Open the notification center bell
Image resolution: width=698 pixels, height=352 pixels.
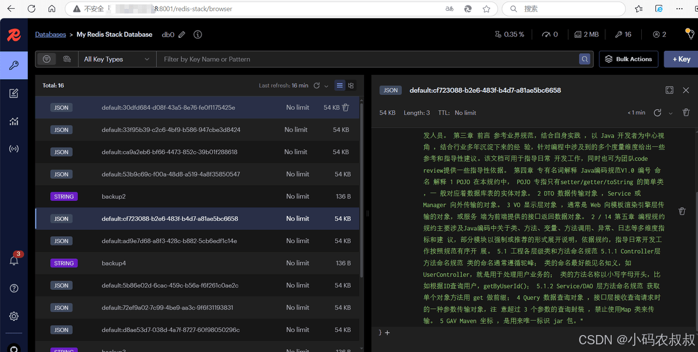[x=14, y=260]
